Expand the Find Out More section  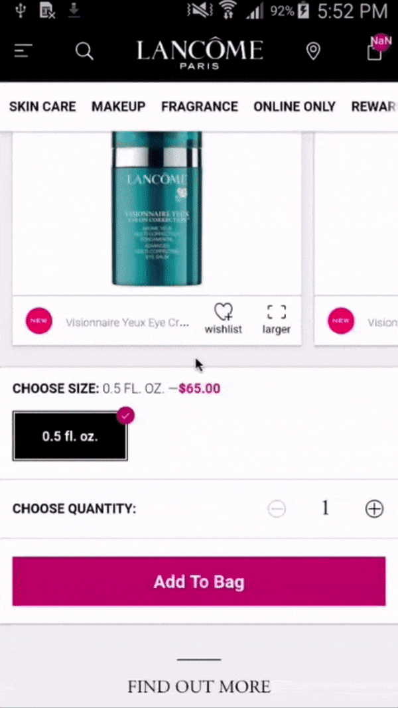[199, 686]
